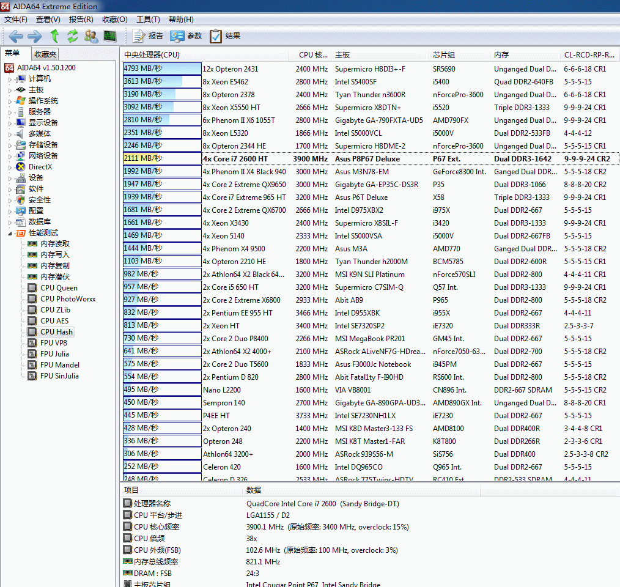The image size is (620, 587).
Task: Expand the 计算机 tree node
Action: (10, 79)
